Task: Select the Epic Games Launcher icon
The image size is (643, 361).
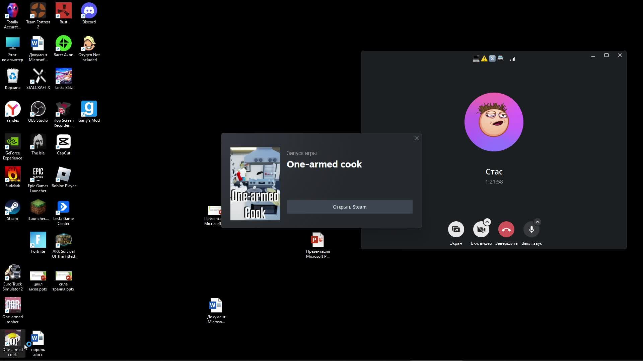Action: (x=38, y=175)
